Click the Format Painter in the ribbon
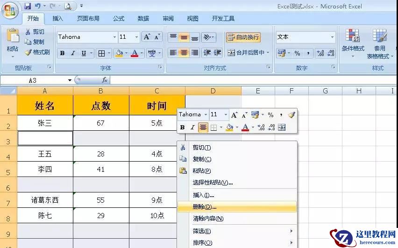Viewport: 398px width, 248px height. coord(37,52)
